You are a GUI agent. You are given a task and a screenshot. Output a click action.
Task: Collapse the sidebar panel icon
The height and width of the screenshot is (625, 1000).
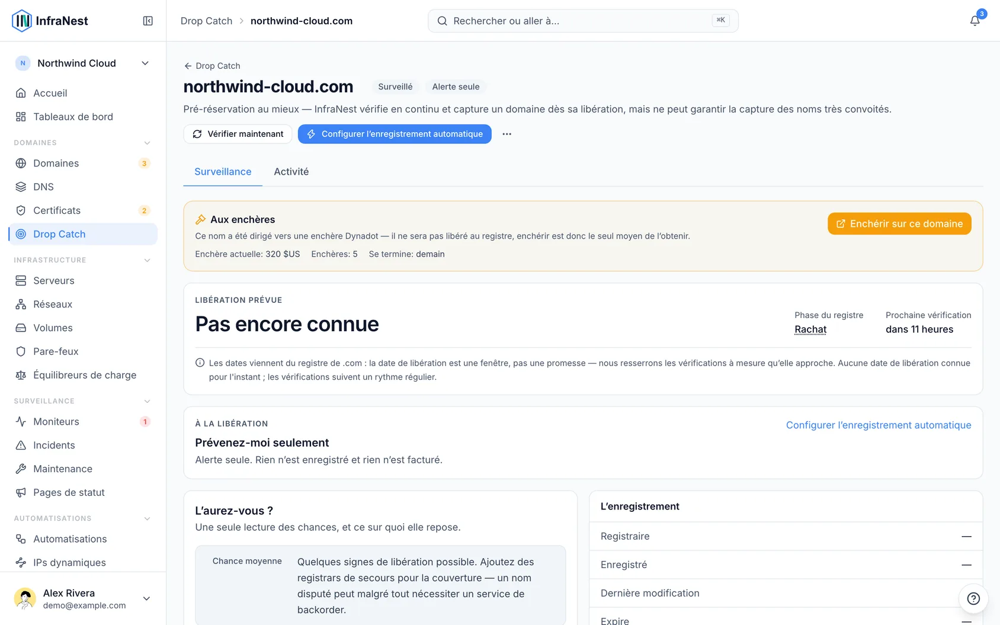(x=148, y=21)
